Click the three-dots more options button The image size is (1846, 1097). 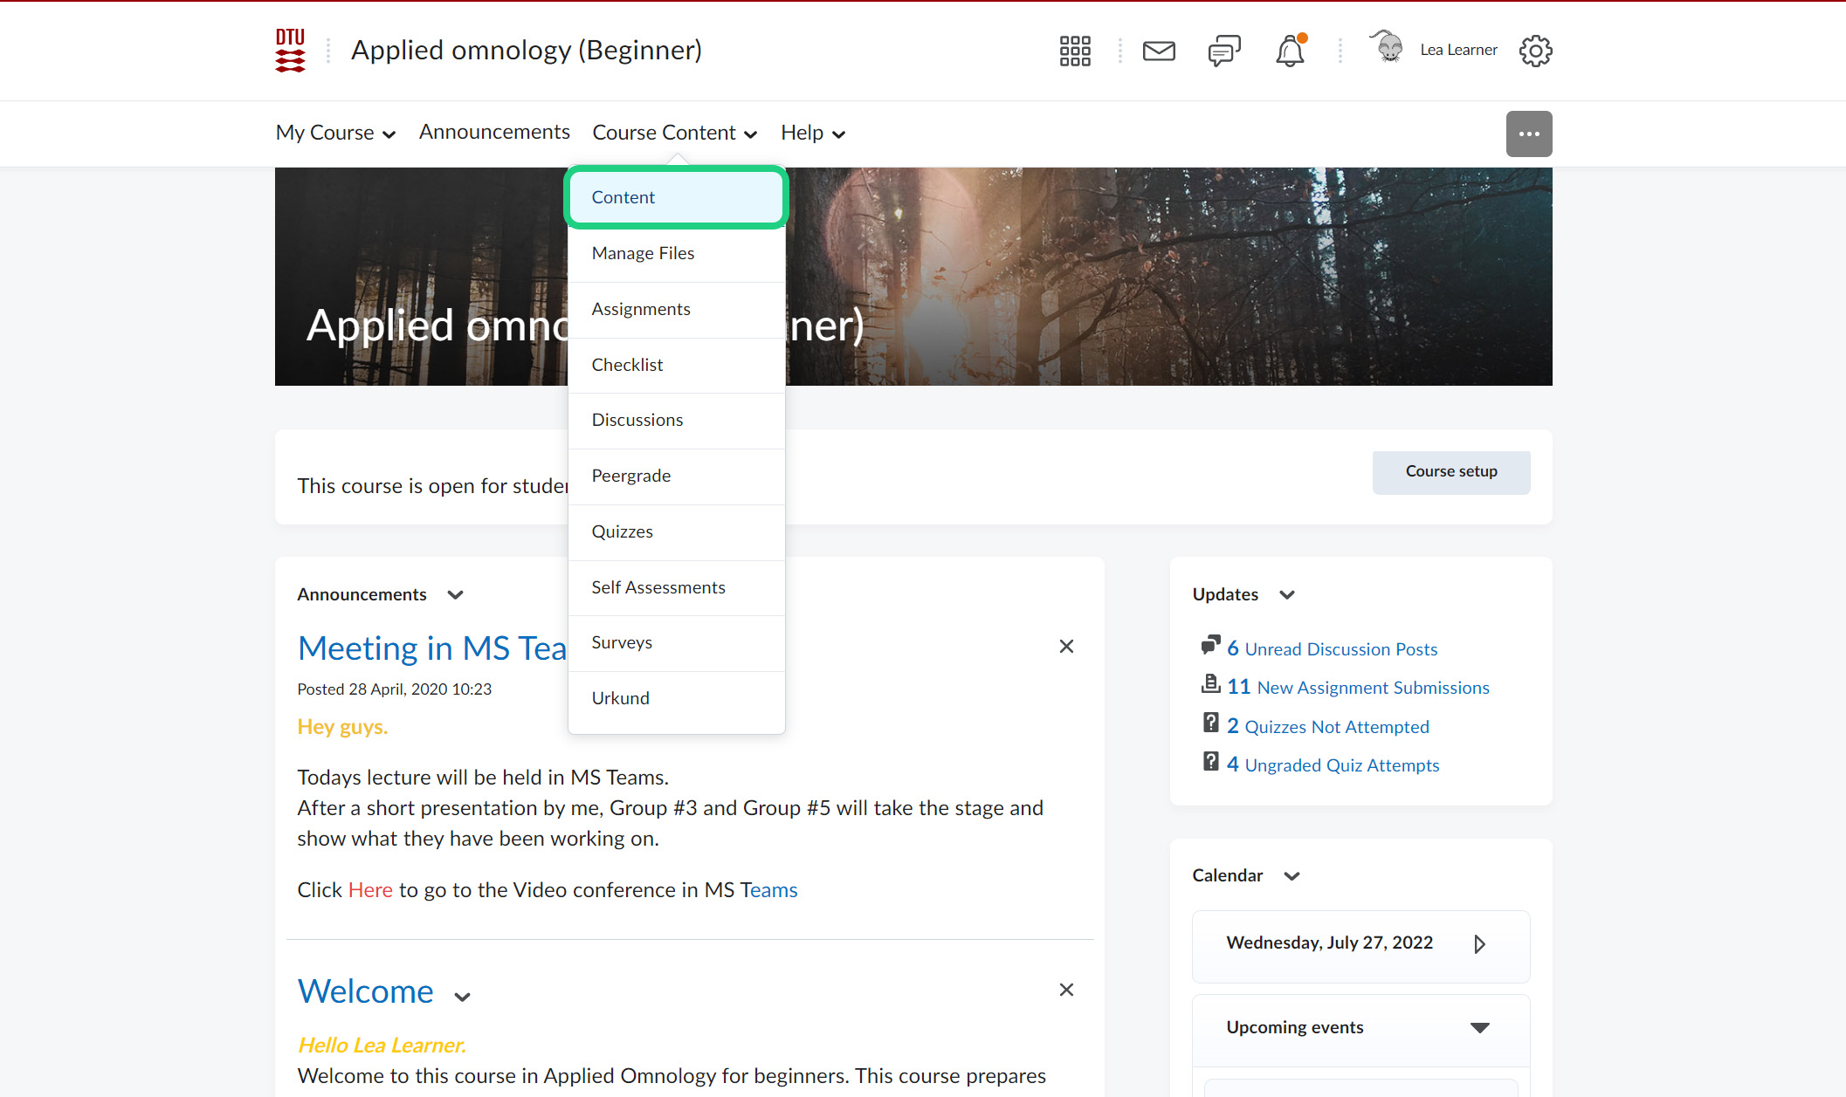[x=1528, y=134]
